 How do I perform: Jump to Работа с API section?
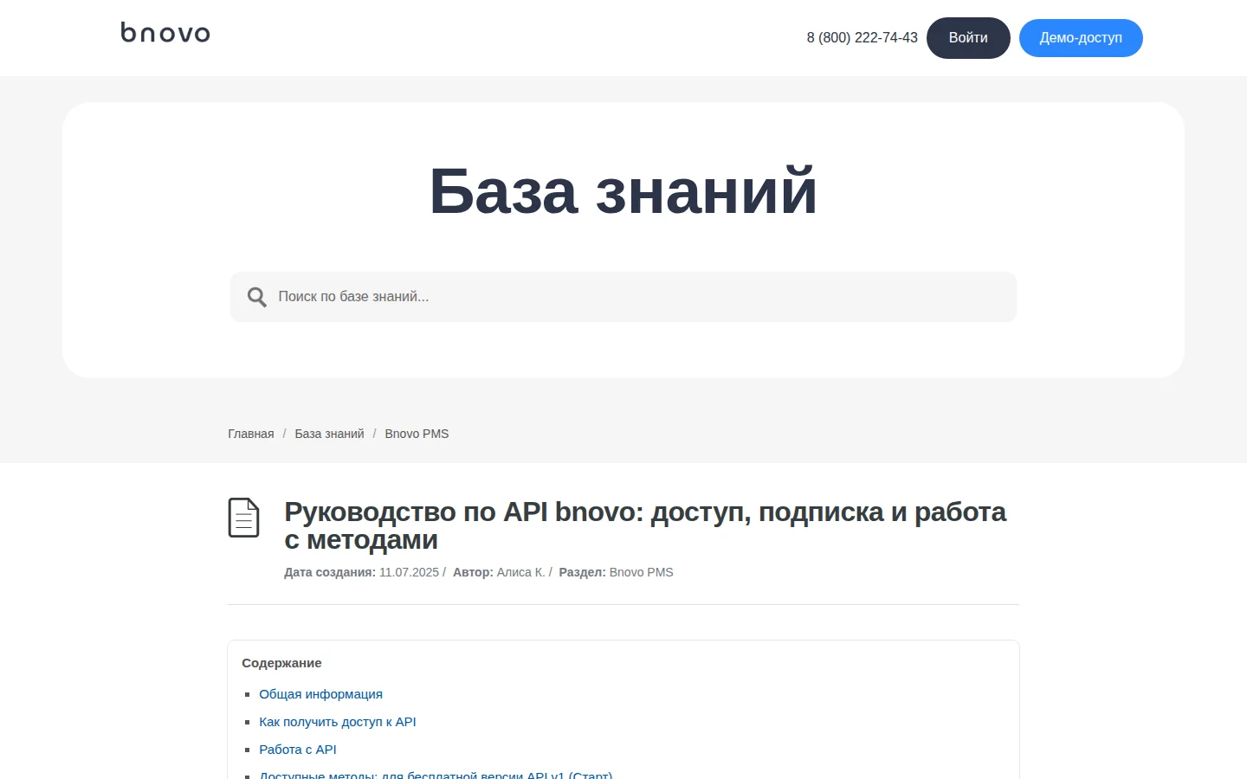tap(298, 750)
